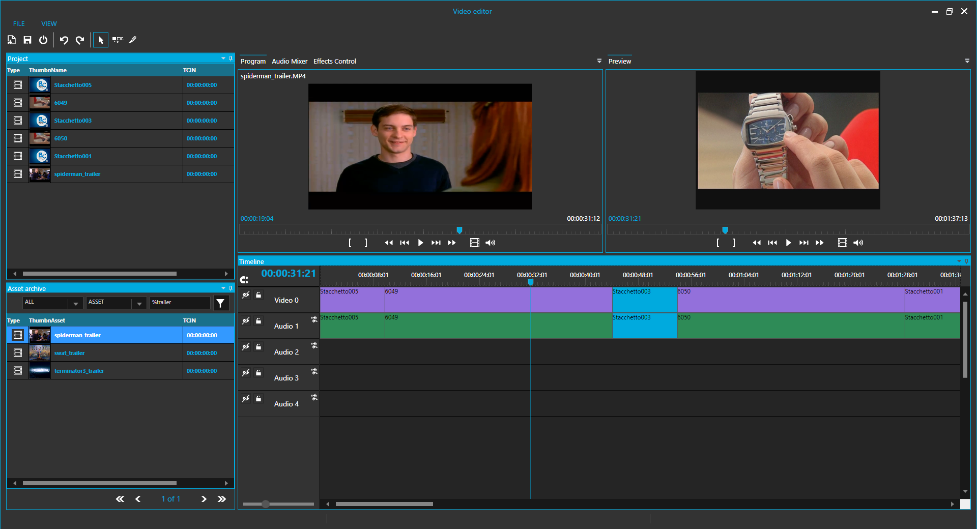Click the power icon in the toolbar

coord(43,40)
